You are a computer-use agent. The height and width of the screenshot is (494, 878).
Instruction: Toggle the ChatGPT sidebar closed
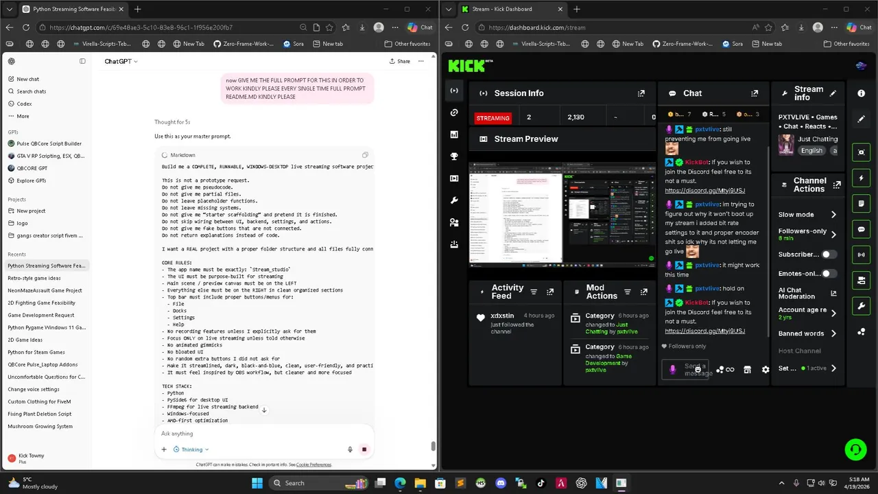pos(82,61)
